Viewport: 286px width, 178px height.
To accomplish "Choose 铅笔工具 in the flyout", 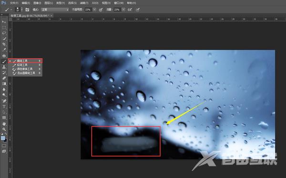I will tap(25, 65).
